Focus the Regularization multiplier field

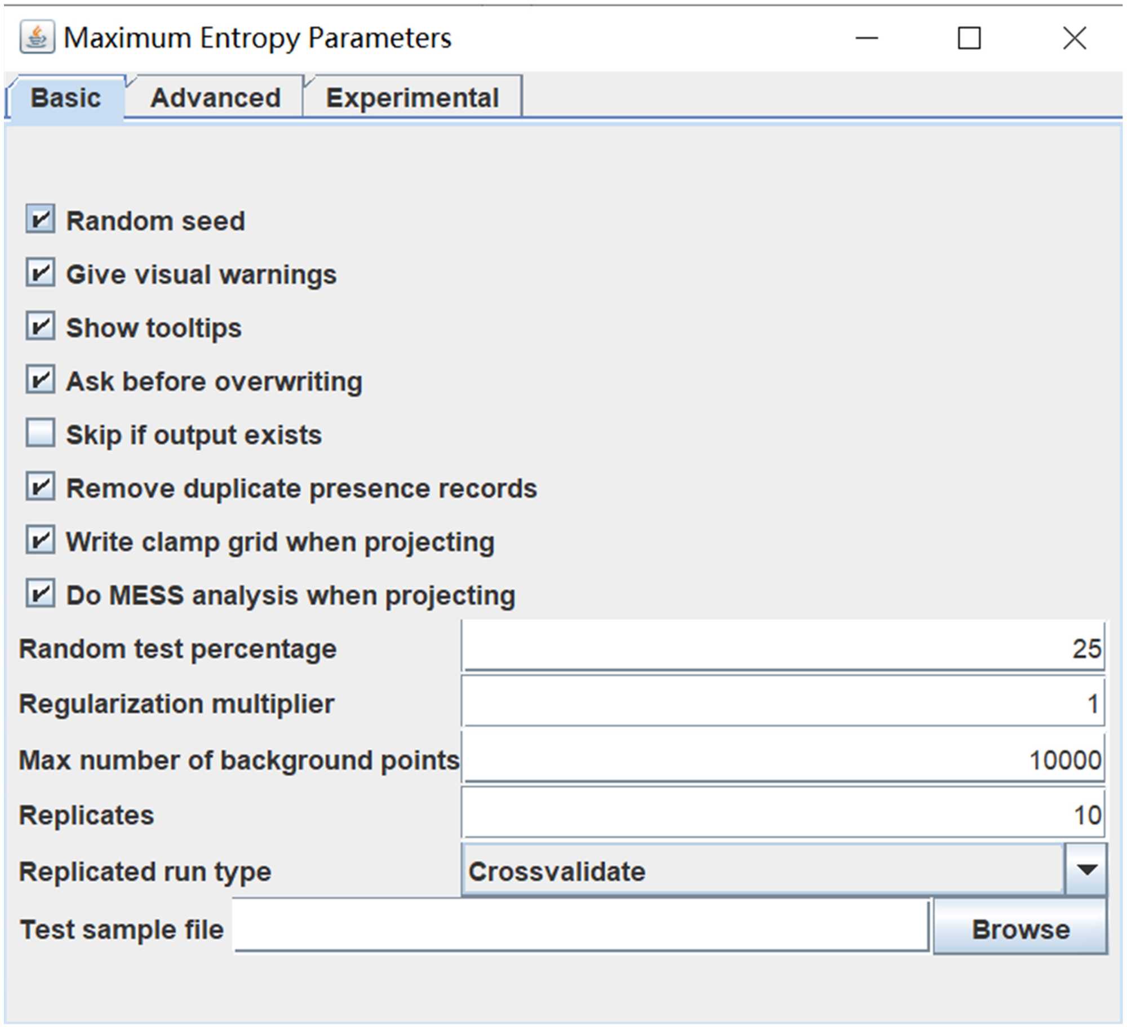coord(782,703)
